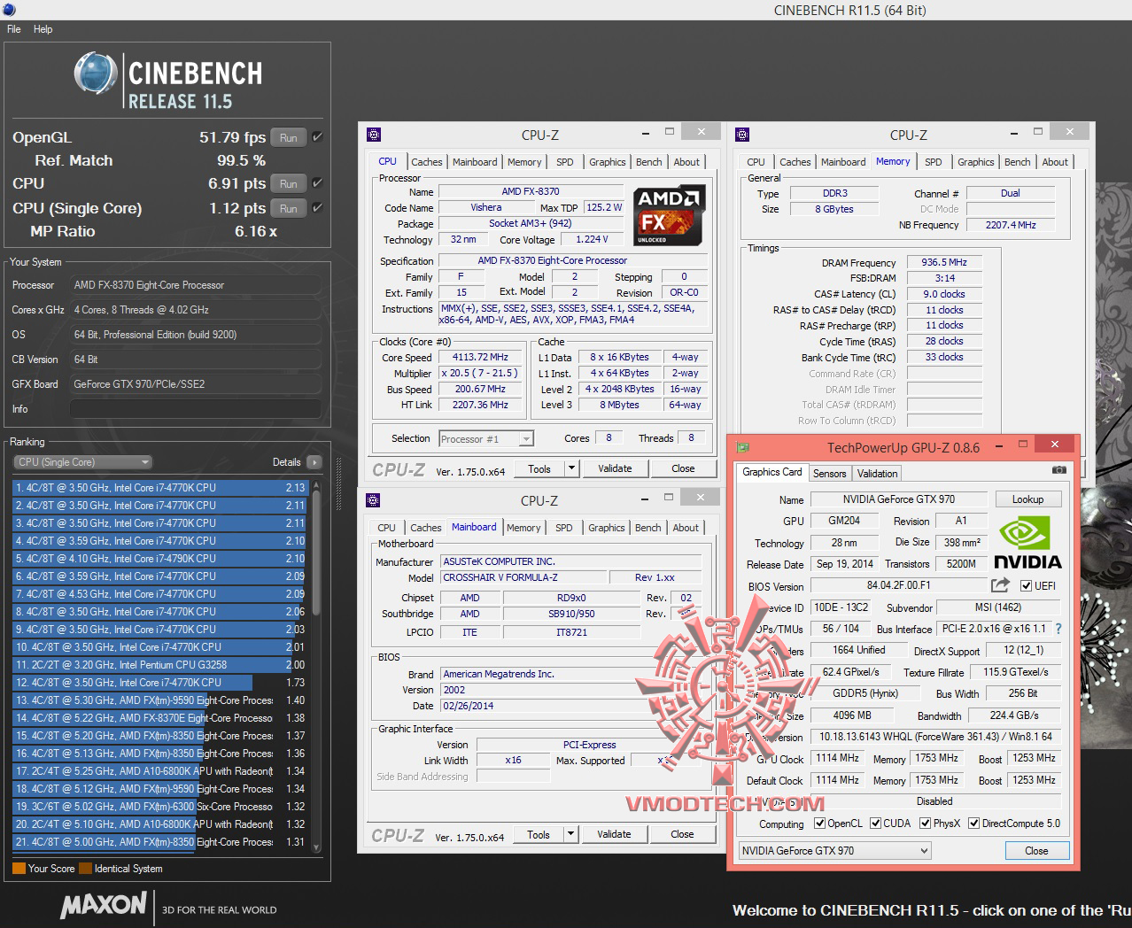This screenshot has width=1132, height=928.
Task: Click the BIOS share/export icon in GPU-Z
Action: 1000,584
